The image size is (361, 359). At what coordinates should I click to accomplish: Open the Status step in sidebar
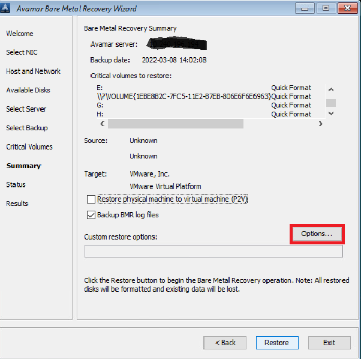(x=16, y=184)
